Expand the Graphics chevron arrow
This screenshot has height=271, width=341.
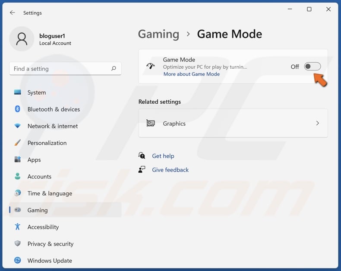point(318,123)
